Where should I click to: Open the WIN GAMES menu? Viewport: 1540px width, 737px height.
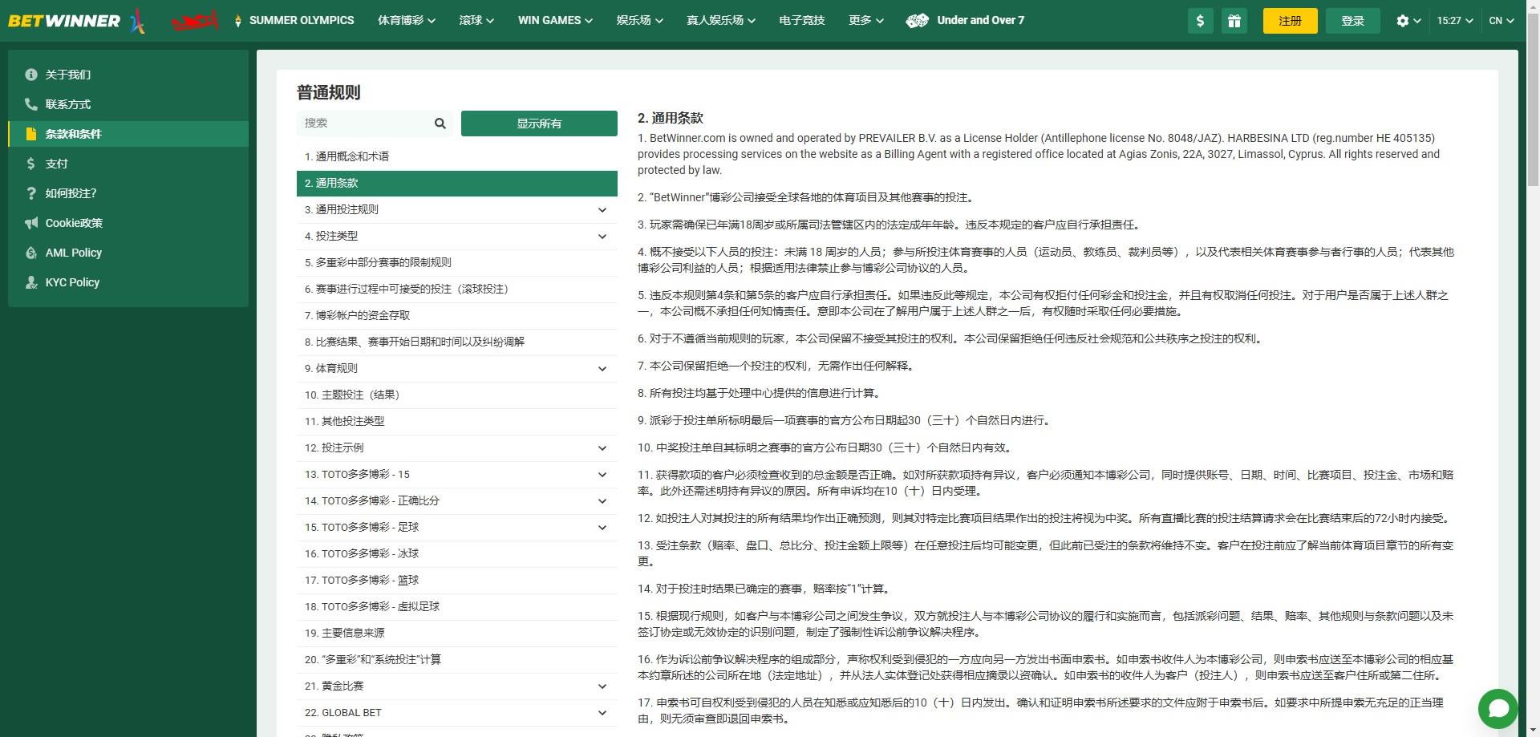(x=555, y=21)
